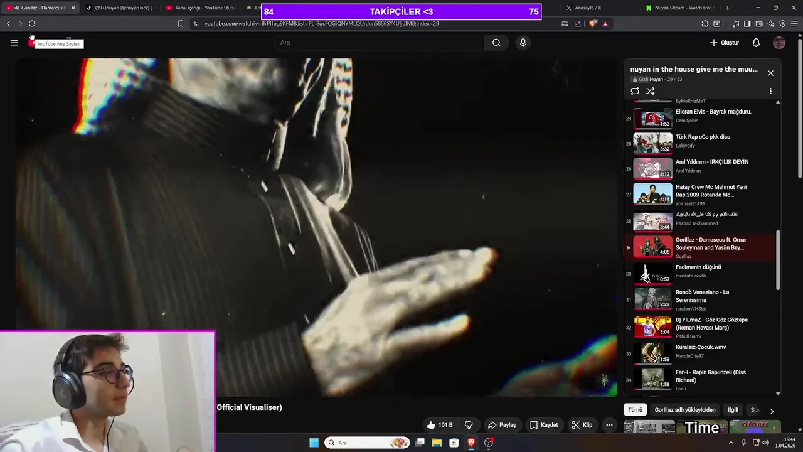Click the Oluştur create button
The width and height of the screenshot is (803, 452).
click(x=724, y=43)
